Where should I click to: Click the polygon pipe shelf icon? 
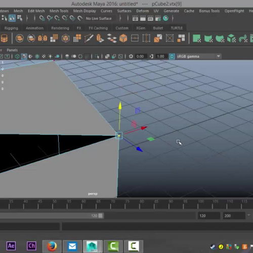coord(4,38)
